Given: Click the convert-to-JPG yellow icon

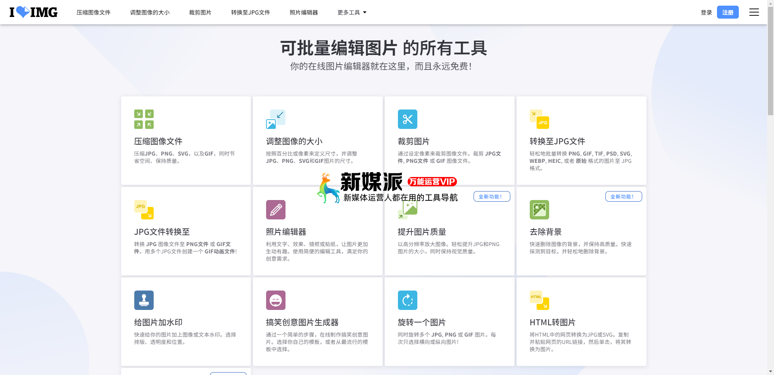Looking at the screenshot, I should (x=539, y=119).
